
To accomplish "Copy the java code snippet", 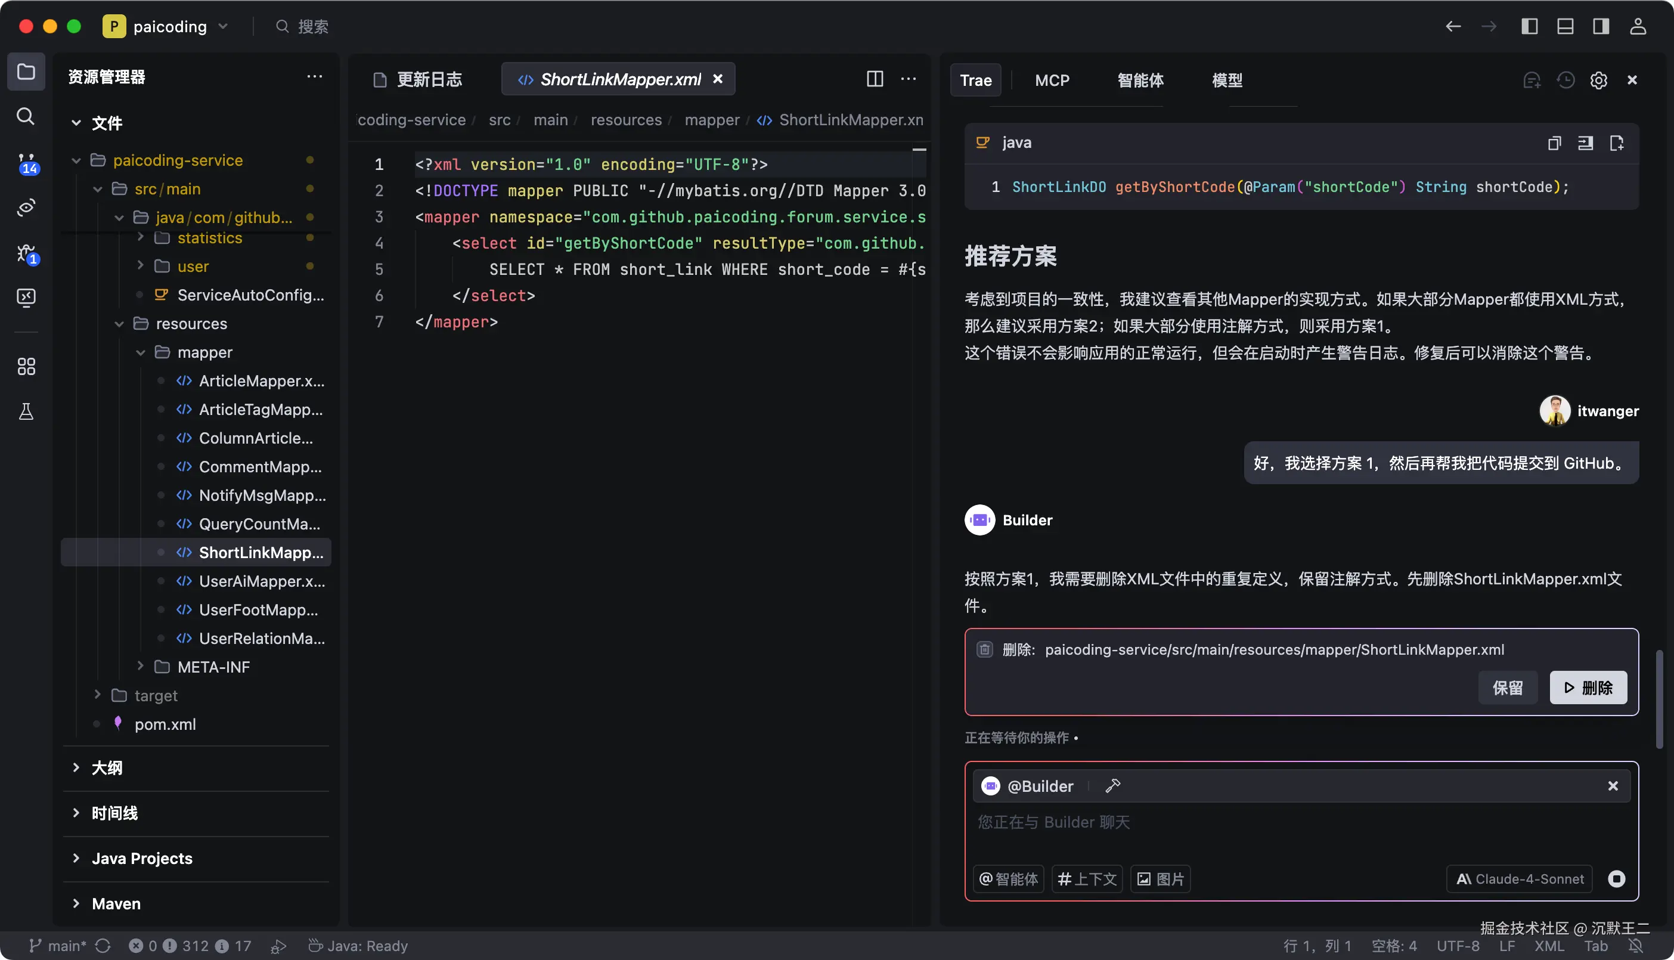I will pos(1554,143).
